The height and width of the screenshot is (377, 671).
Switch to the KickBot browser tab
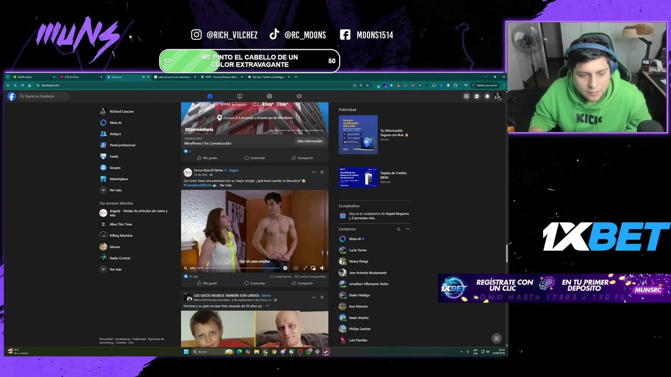(34, 77)
